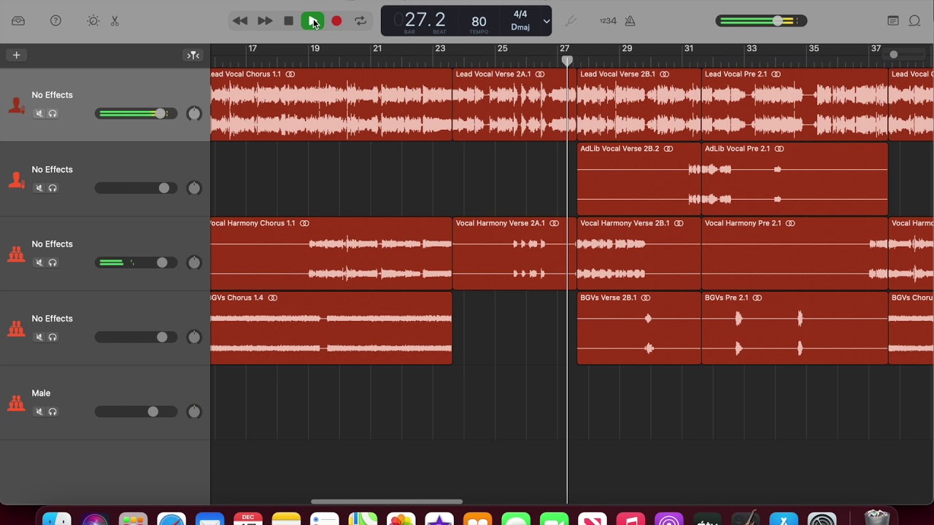Show the Smart Controls dial icon
Screen dimensions: 934x525
[93, 20]
